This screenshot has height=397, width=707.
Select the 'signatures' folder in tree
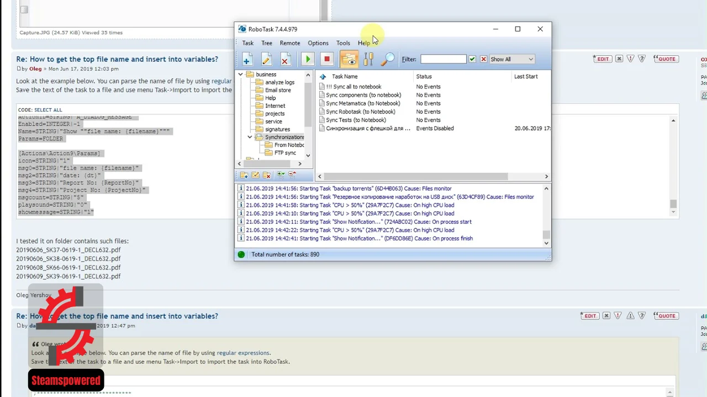point(273,129)
